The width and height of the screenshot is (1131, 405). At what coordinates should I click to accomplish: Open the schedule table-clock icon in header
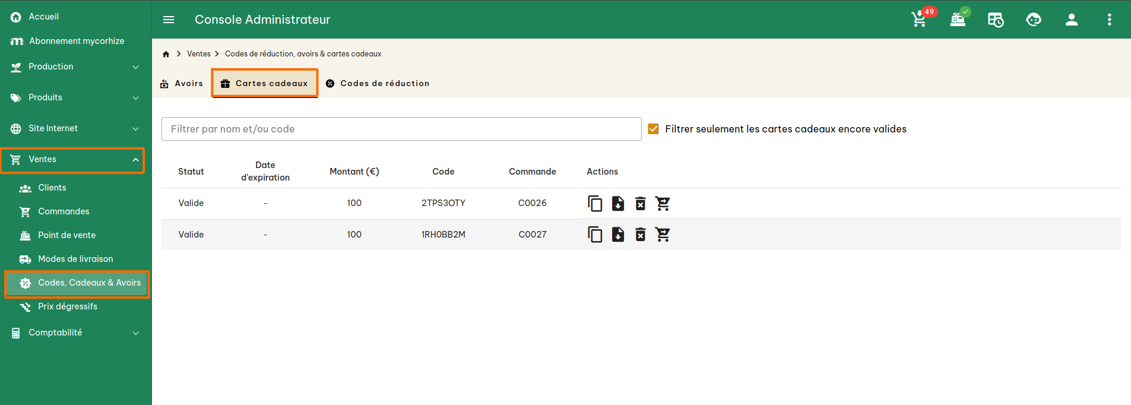click(996, 20)
